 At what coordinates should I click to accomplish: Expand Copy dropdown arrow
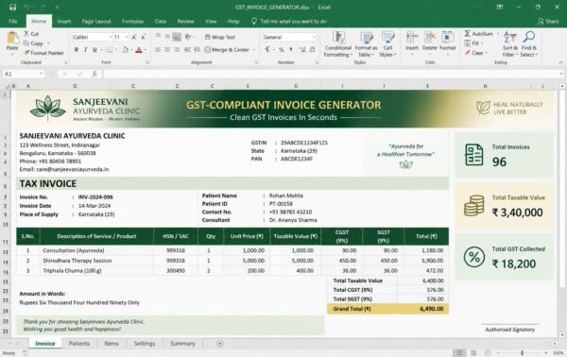tap(49, 43)
